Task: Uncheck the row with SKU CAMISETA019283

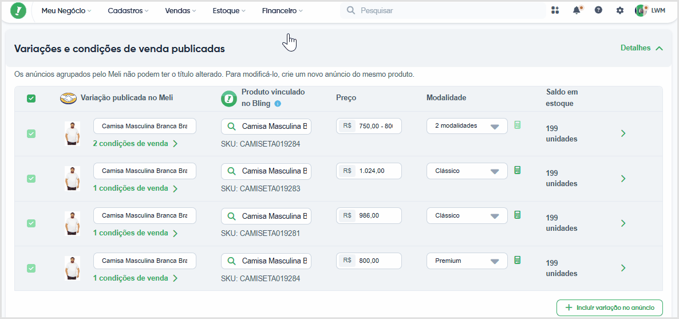Action: (x=31, y=179)
